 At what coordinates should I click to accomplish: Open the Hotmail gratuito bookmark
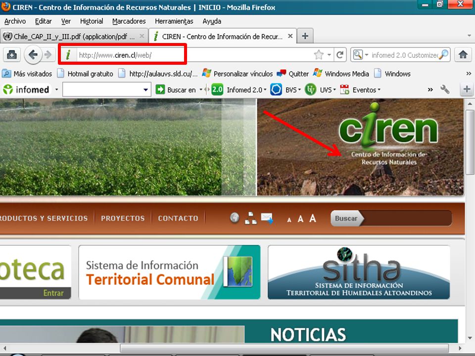click(x=86, y=74)
